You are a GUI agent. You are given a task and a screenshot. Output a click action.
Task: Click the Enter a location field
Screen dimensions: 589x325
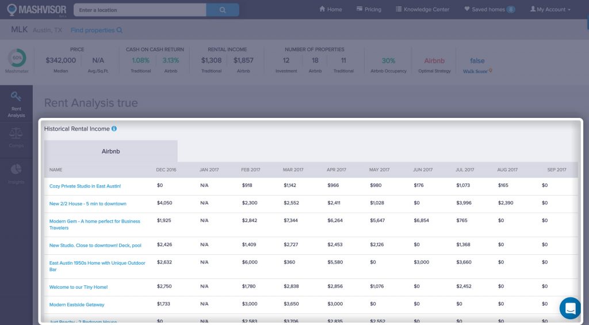[x=140, y=10]
